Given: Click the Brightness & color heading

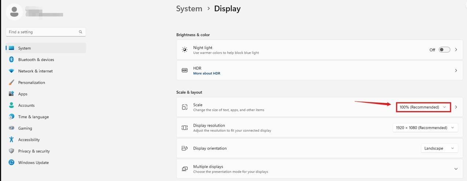Looking at the screenshot, I should point(193,35).
